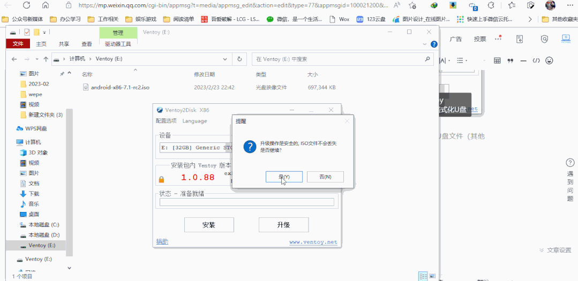Insert code block icon in WeChat editor

pos(536,60)
